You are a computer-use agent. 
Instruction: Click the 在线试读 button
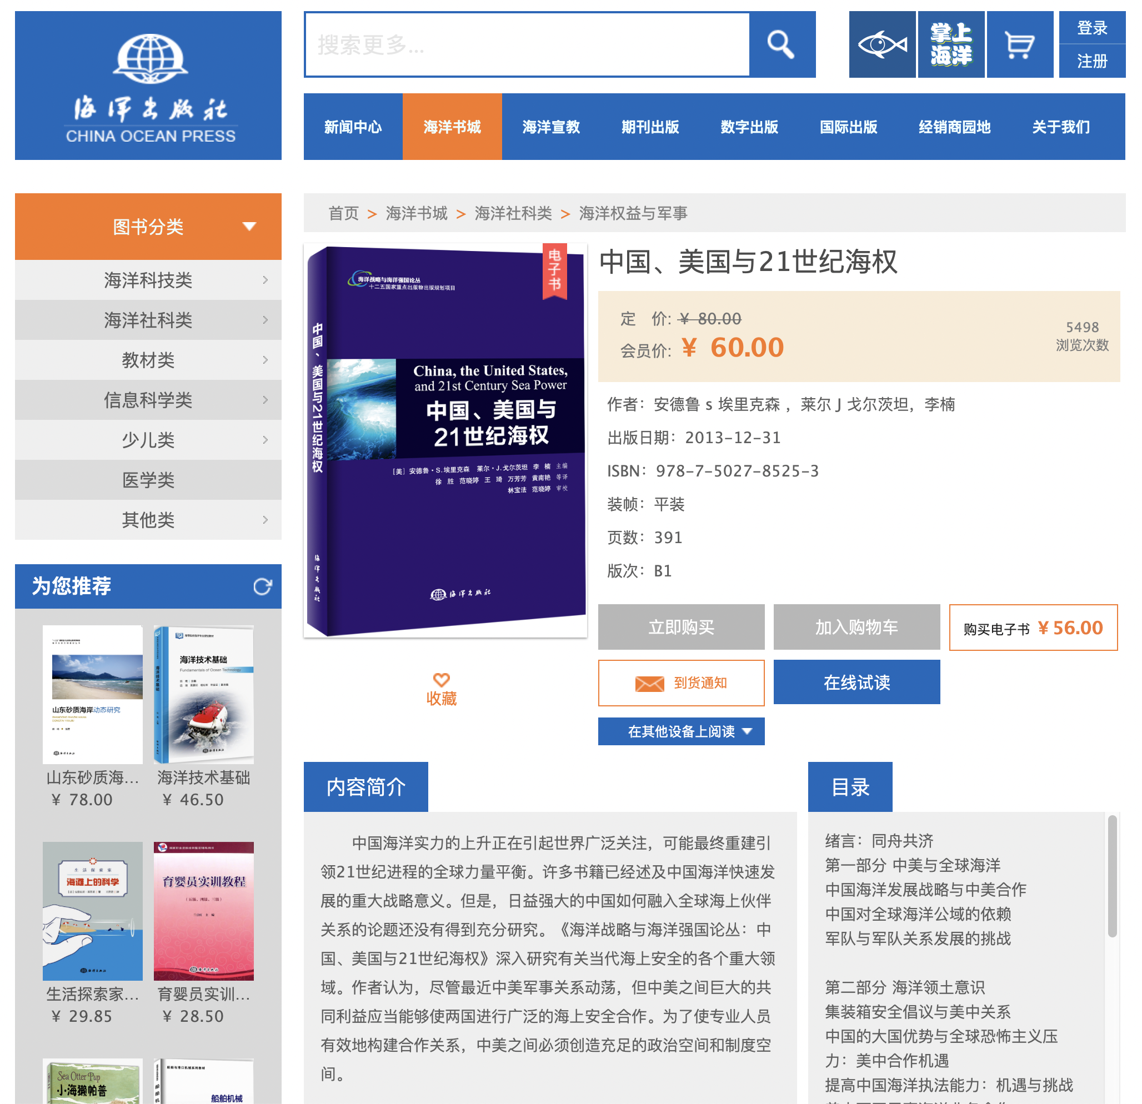tap(856, 682)
